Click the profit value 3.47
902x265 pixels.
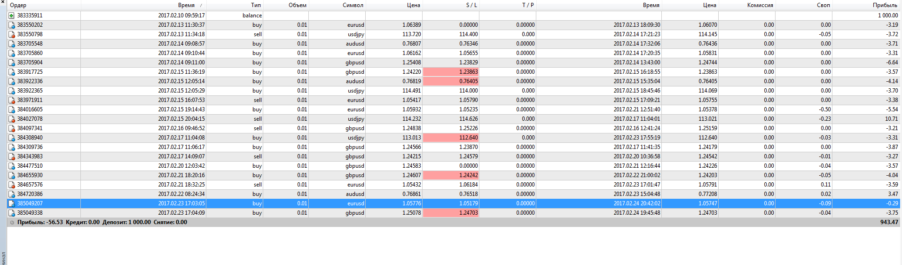click(x=893, y=194)
